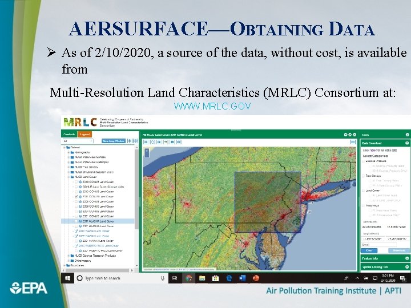The height and width of the screenshot is (308, 411).
Task: Open File Explorer from the taskbar
Action: [202, 278]
